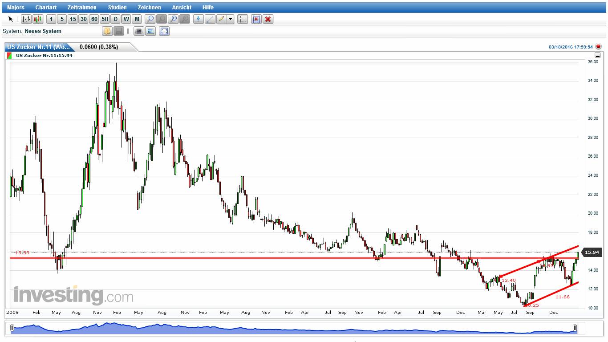This screenshot has height=342, width=608.
Task: Collapse chart panel with minus button
Action: point(597,55)
